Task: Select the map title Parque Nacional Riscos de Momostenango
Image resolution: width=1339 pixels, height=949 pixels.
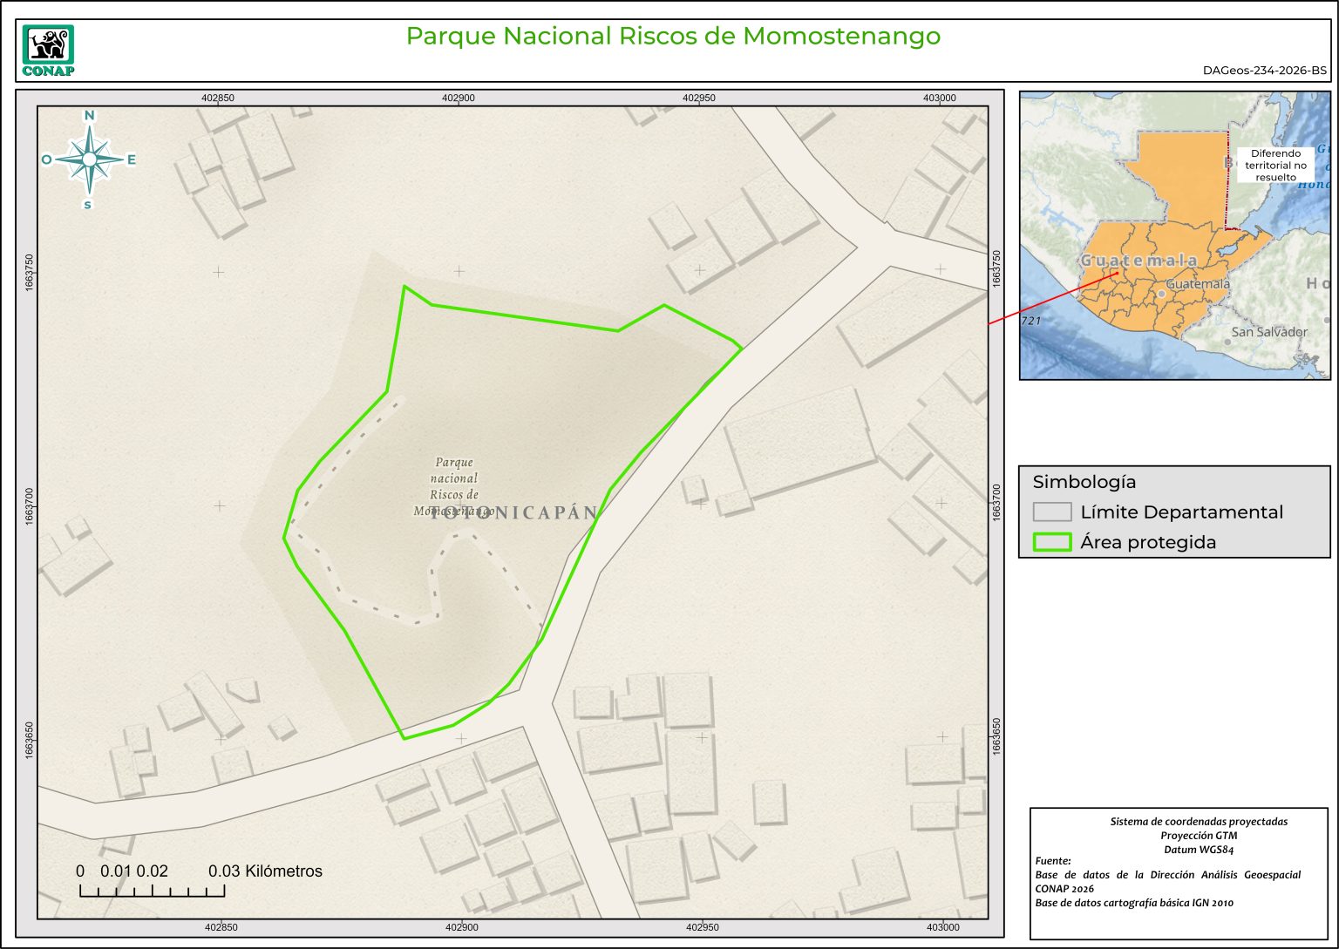Action: click(x=673, y=37)
